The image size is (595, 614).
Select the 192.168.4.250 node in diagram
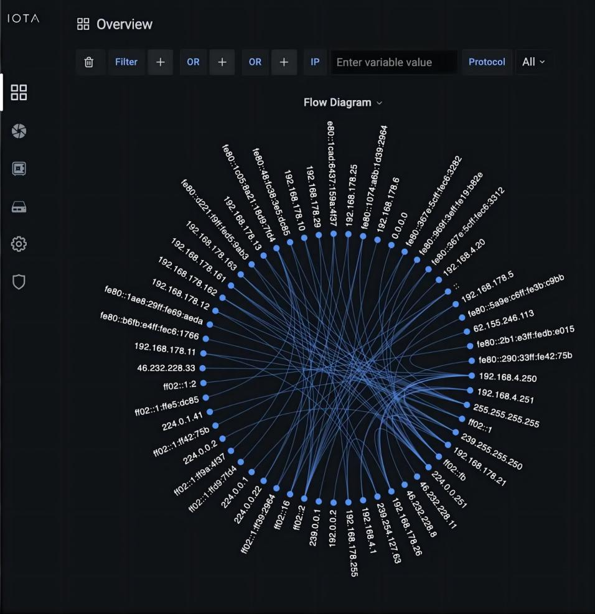470,376
